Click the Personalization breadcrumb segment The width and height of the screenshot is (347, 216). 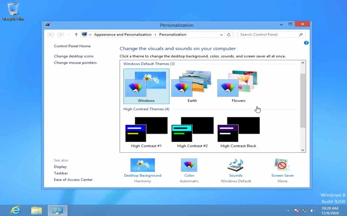(x=173, y=35)
